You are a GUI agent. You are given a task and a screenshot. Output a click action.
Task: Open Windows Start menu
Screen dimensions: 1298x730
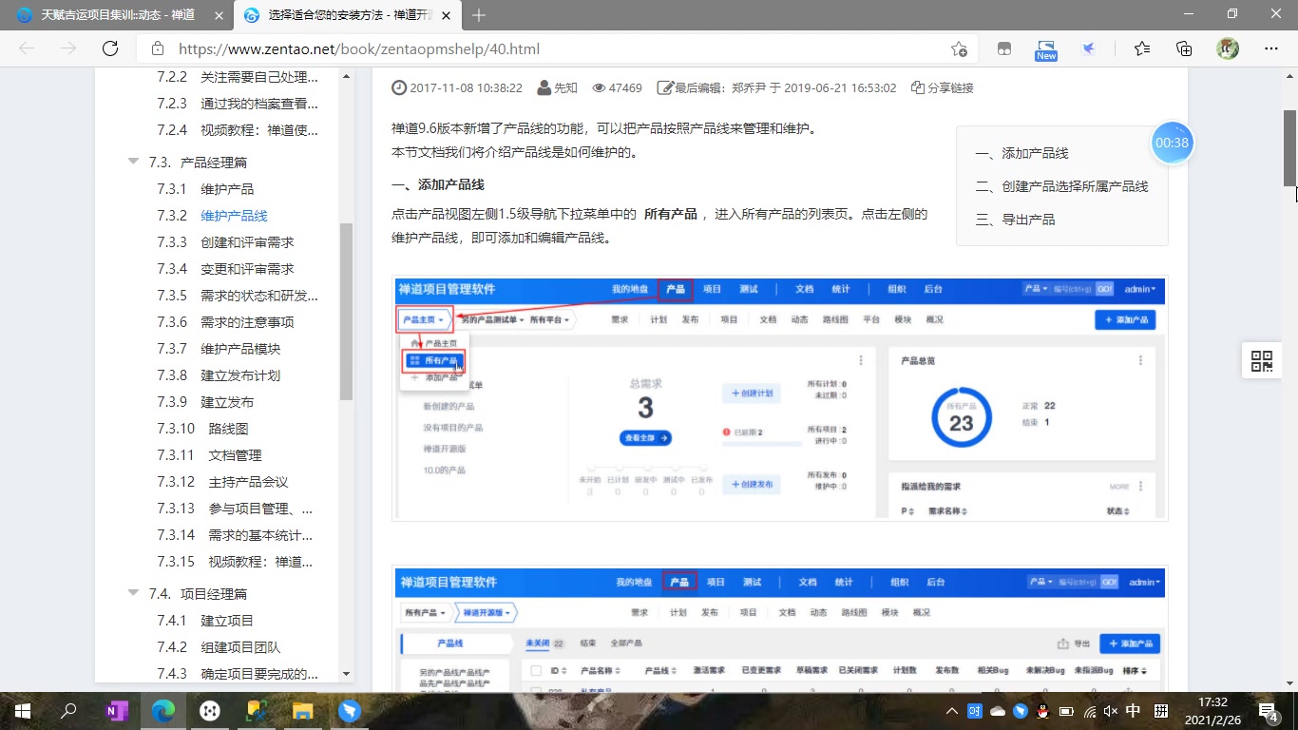tap(23, 711)
